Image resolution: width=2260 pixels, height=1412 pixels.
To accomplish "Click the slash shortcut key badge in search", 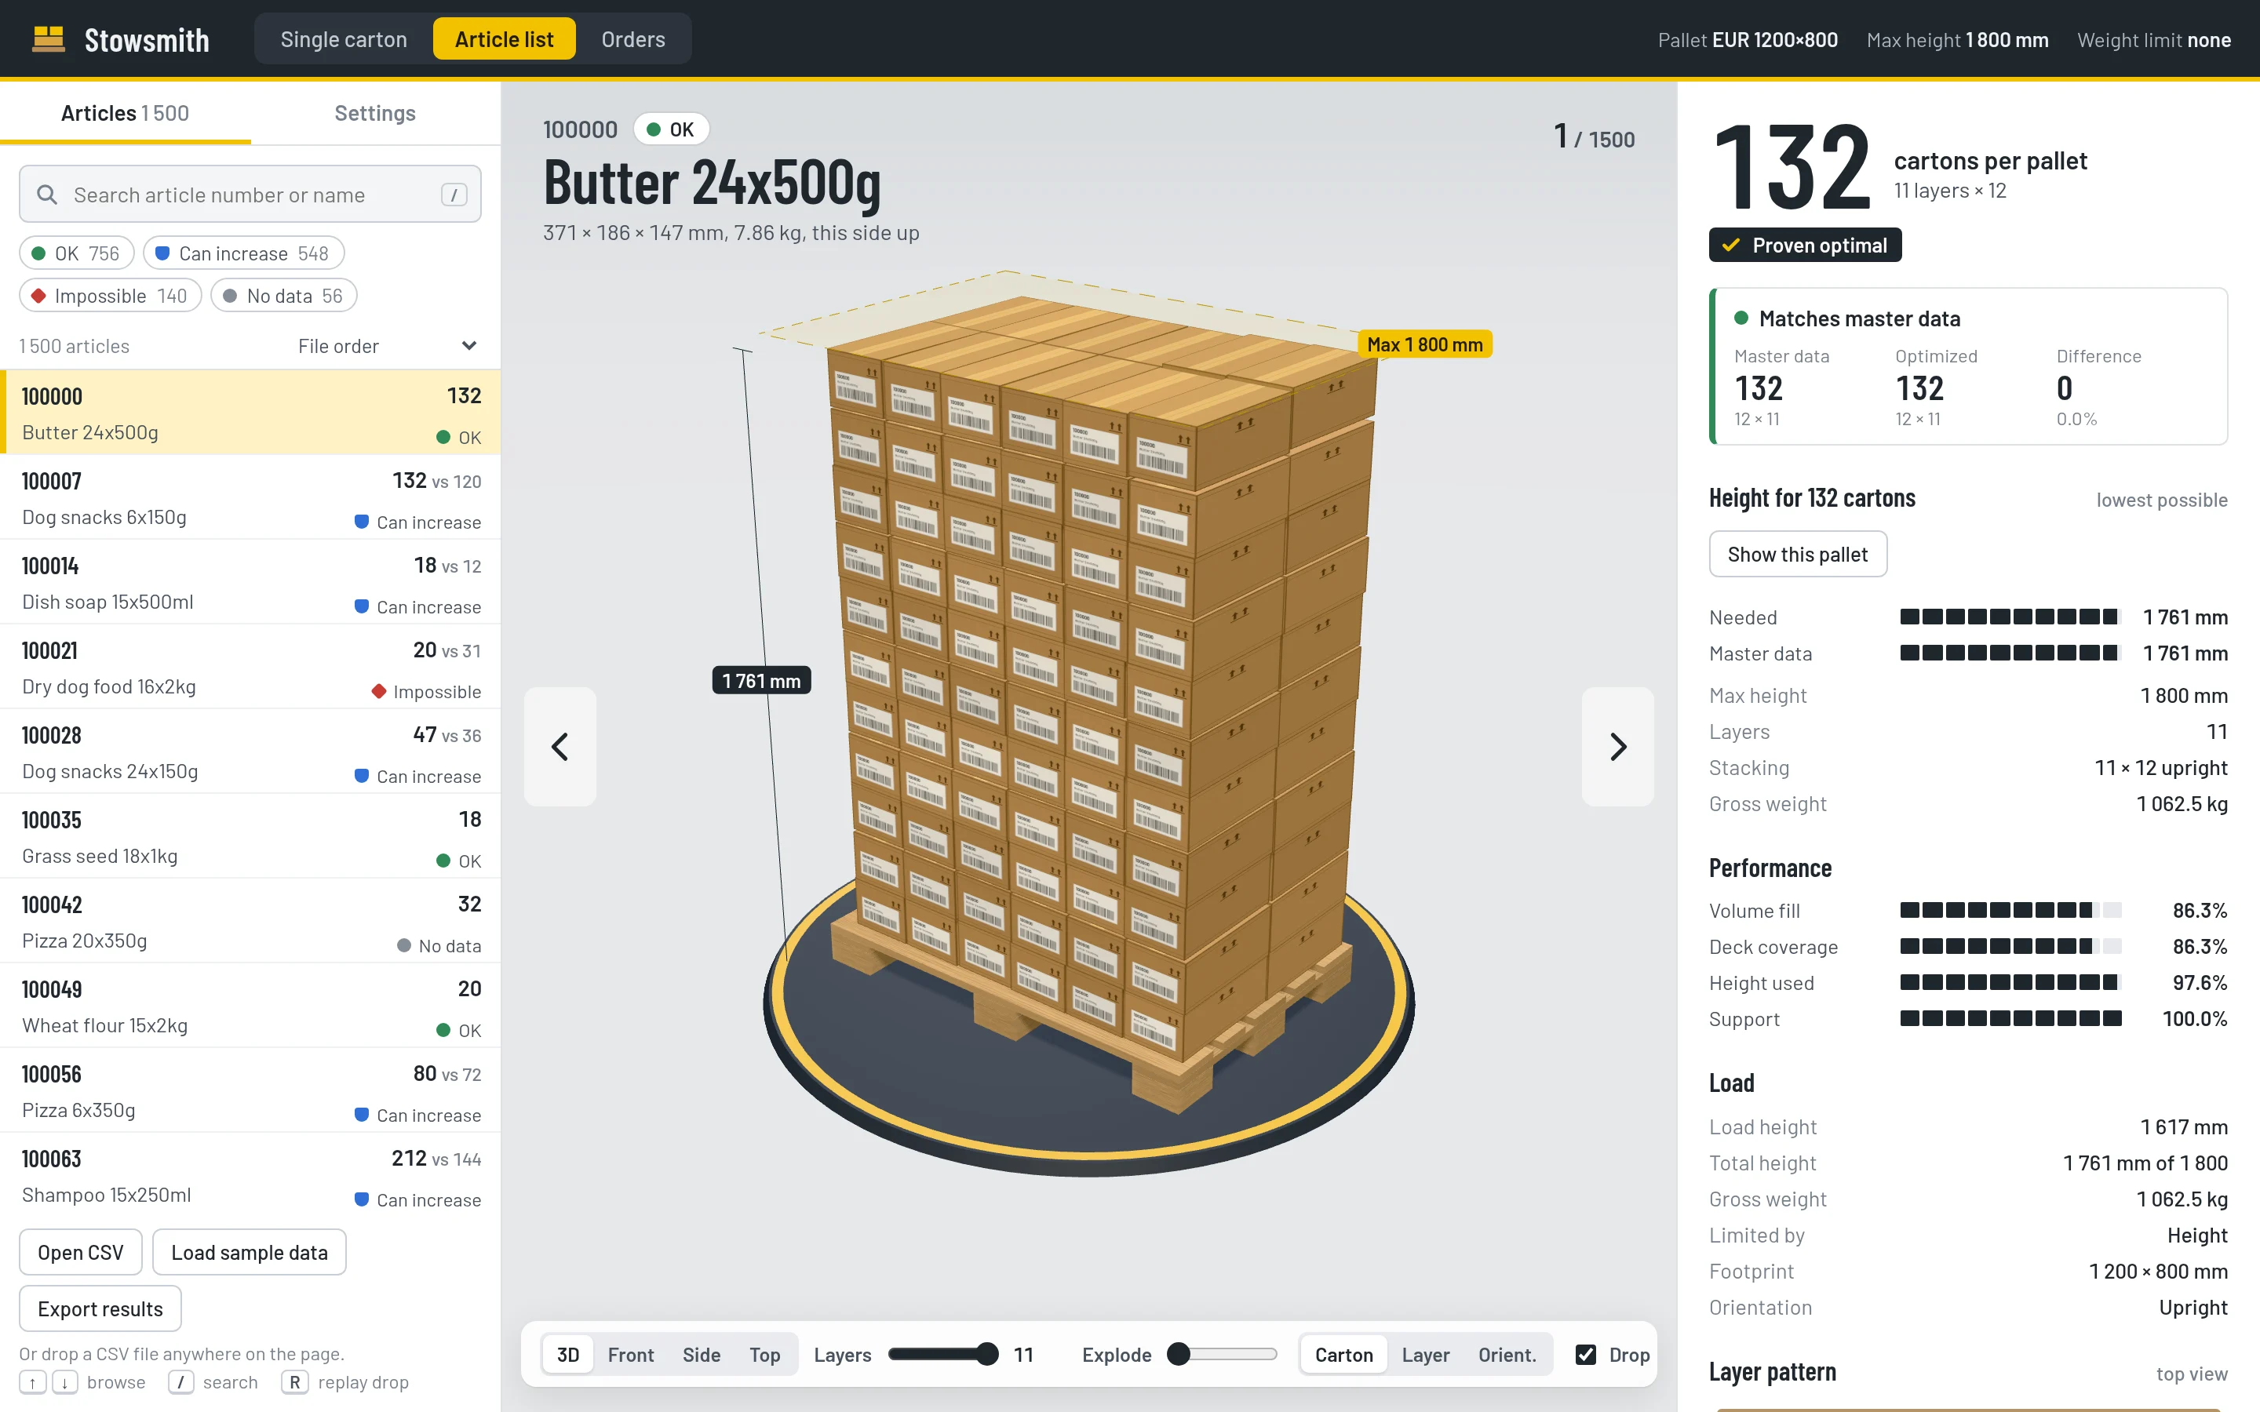I will pyautogui.click(x=454, y=195).
